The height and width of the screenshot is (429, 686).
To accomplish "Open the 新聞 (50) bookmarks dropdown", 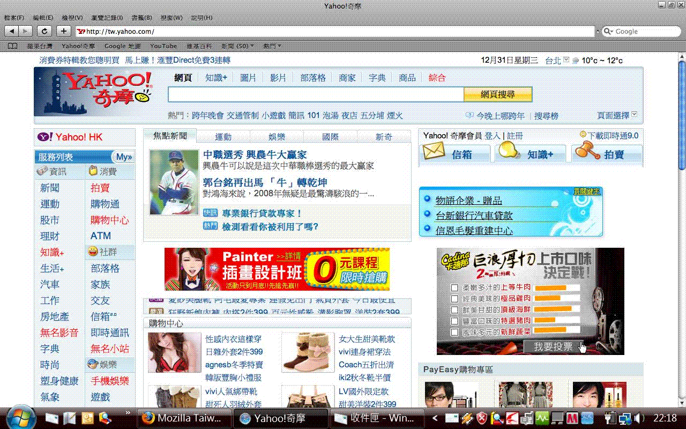I will [237, 46].
